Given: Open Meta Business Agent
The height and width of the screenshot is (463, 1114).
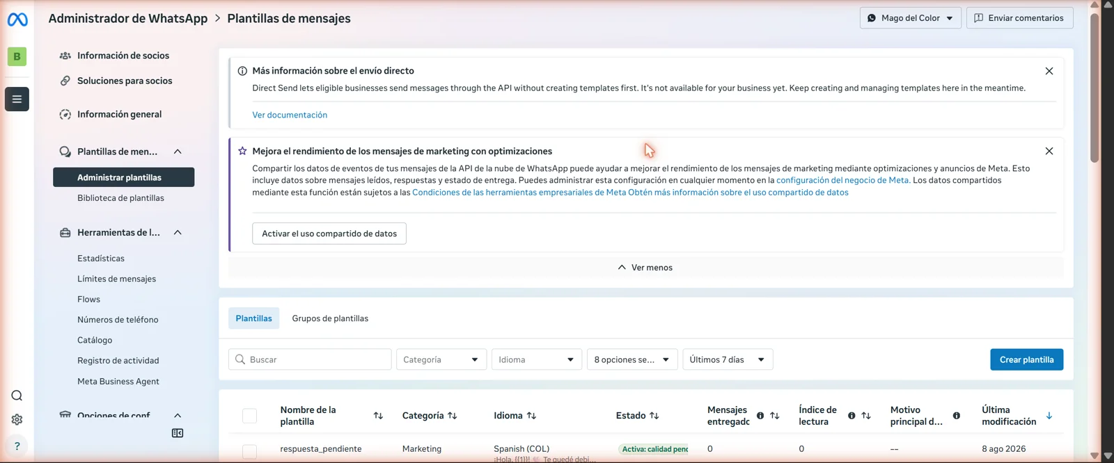Looking at the screenshot, I should (x=118, y=381).
